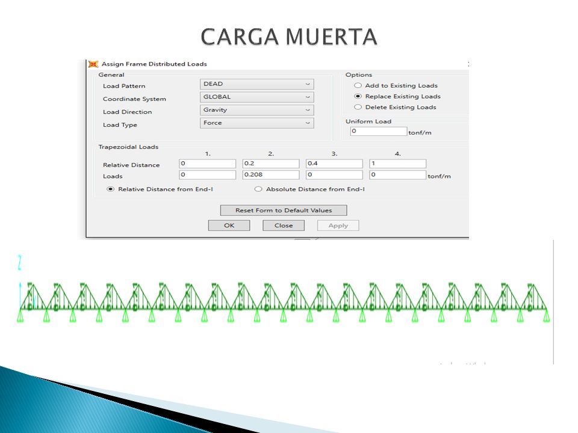
Task: Expand the Load Type Force dropdown
Action: (x=257, y=123)
